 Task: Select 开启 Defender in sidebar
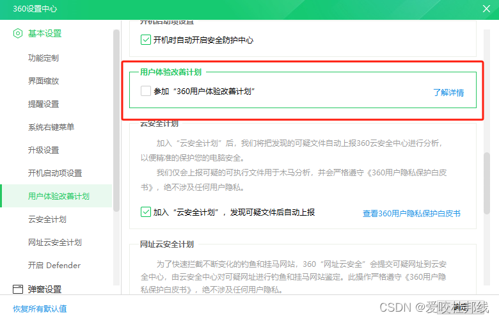point(54,265)
